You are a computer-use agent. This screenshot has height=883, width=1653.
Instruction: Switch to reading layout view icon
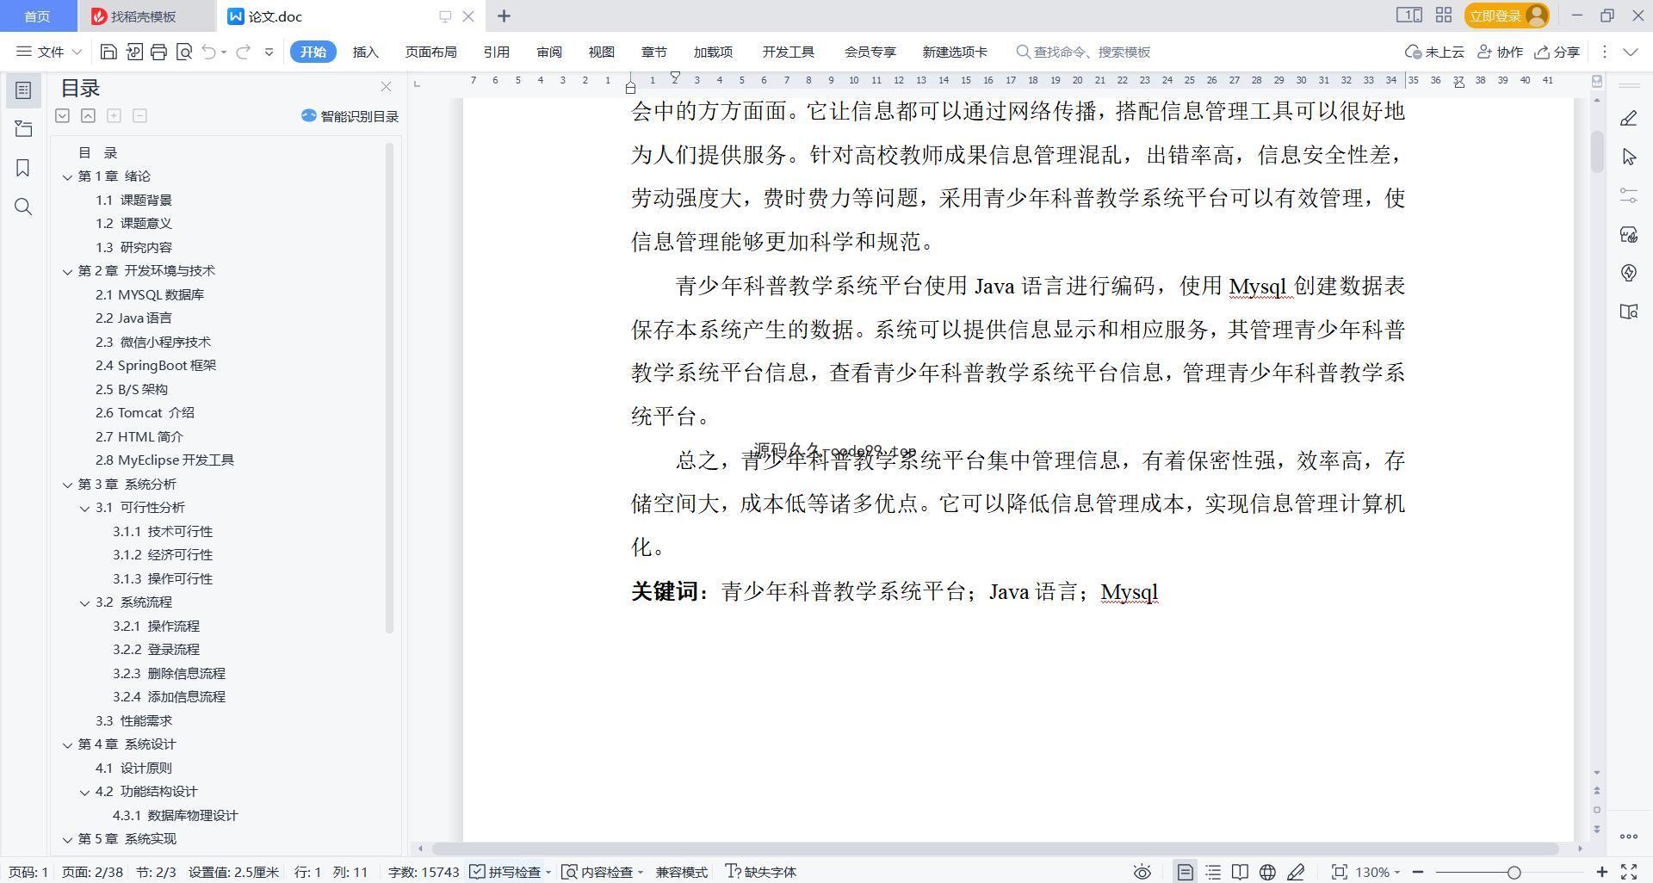point(1240,872)
